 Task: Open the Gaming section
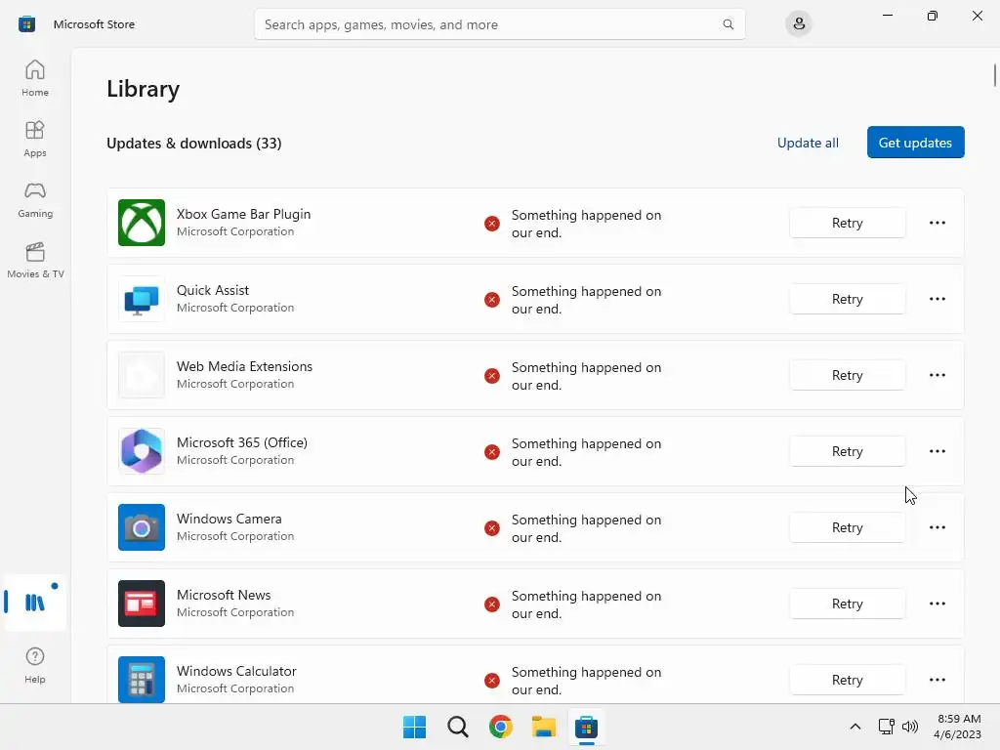(x=35, y=199)
